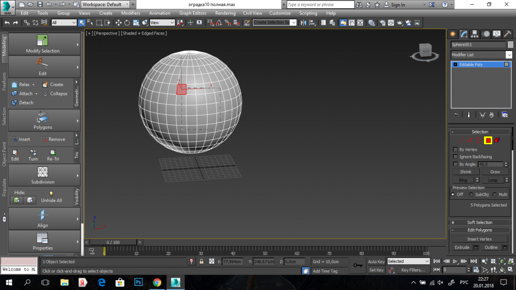
Task: Open the Hierarchy command panel tab
Action: coord(475,34)
